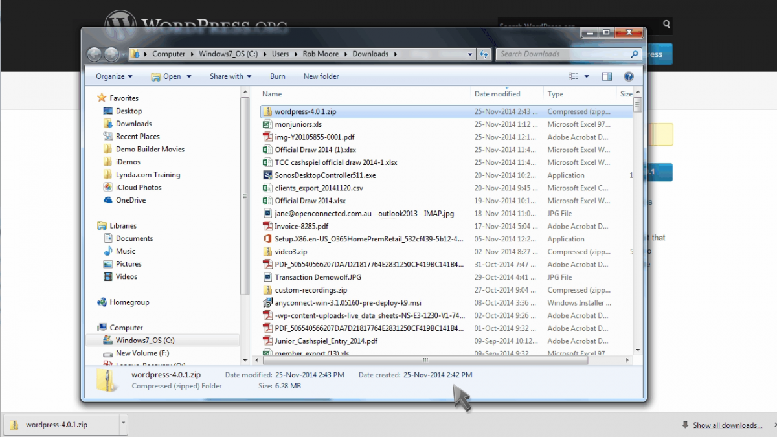This screenshot has width=777, height=437.
Task: Create a New folder from the toolbar
Action: click(x=321, y=76)
